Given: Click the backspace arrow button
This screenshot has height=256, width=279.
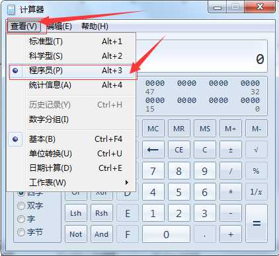Looking at the screenshot, I should pos(153,150).
